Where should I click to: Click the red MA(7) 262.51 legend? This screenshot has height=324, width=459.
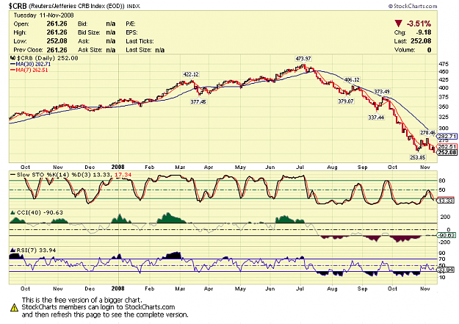click(x=29, y=70)
